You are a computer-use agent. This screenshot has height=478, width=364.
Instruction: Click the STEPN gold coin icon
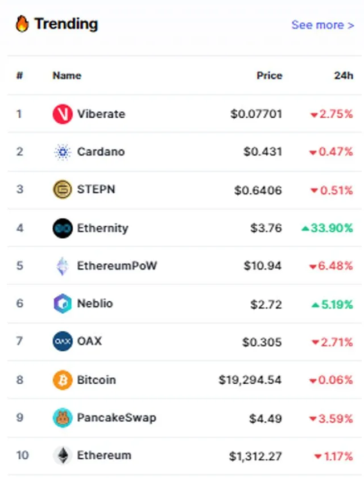pos(63,189)
